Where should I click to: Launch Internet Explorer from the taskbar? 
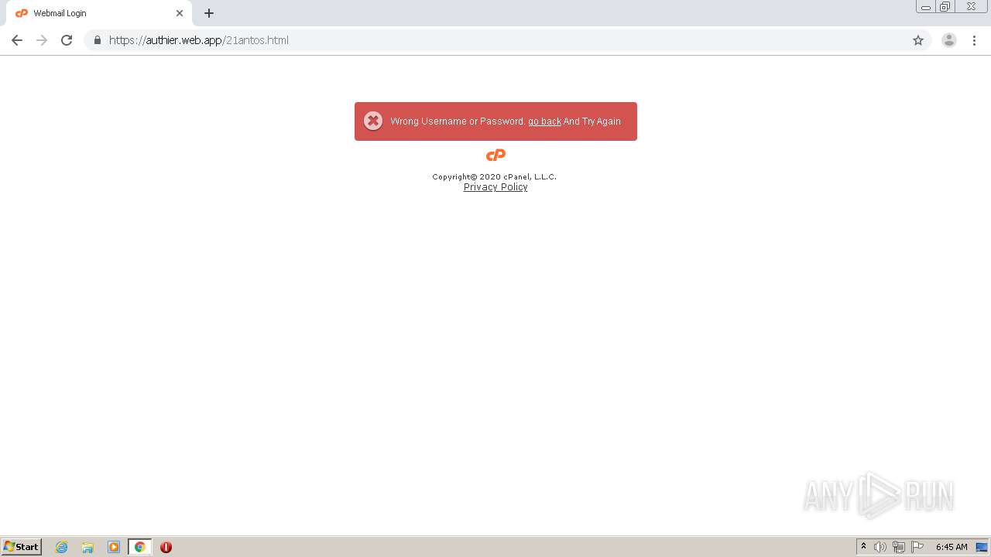(x=62, y=547)
